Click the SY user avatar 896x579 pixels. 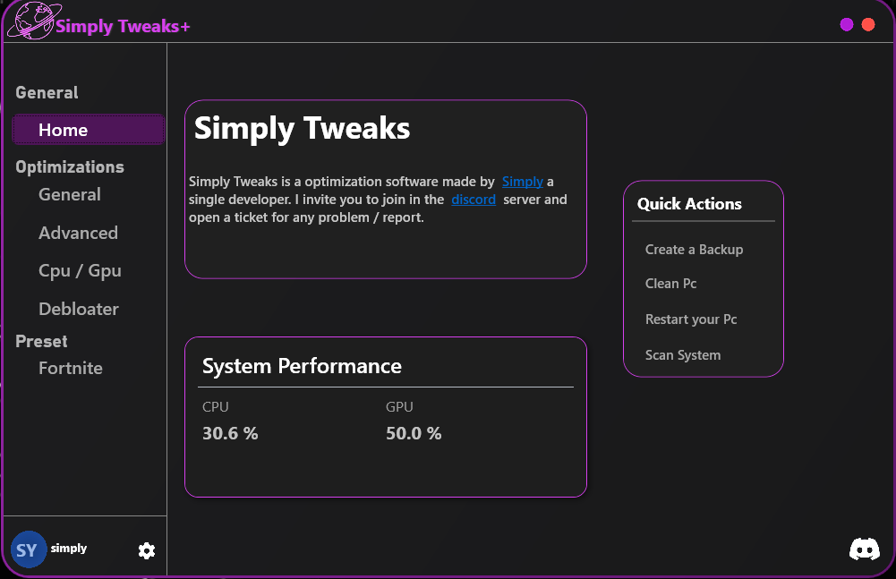point(28,549)
